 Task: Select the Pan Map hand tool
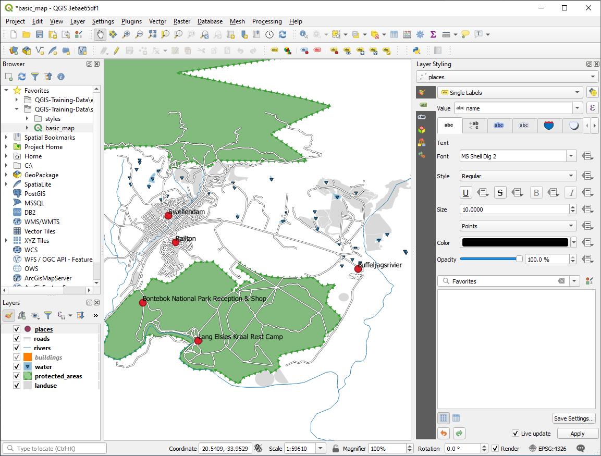(100, 34)
